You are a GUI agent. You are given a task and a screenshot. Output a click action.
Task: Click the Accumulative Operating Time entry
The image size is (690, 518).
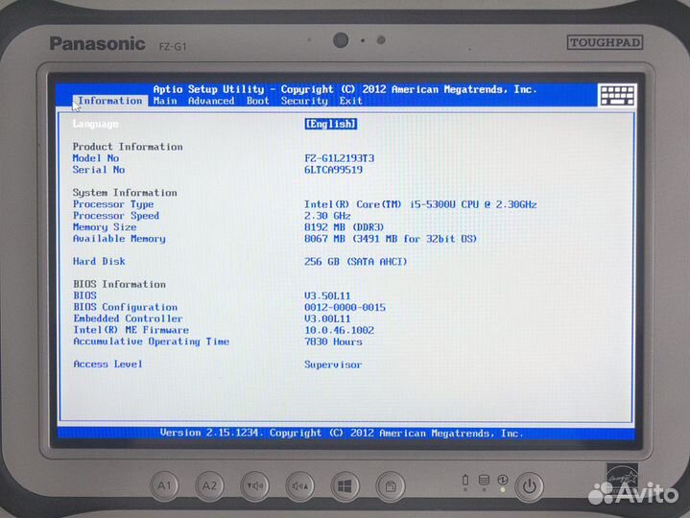151,341
